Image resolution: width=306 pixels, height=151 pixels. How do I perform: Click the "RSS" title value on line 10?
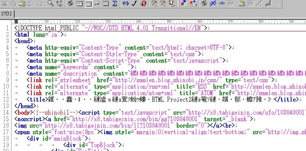(202, 86)
